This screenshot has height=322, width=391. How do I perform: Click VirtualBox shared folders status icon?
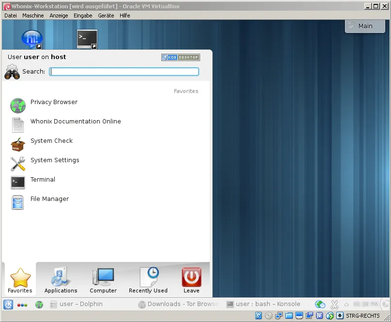289,316
